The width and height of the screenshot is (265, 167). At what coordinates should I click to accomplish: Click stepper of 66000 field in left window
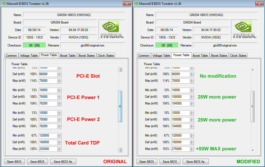click(x=59, y=74)
